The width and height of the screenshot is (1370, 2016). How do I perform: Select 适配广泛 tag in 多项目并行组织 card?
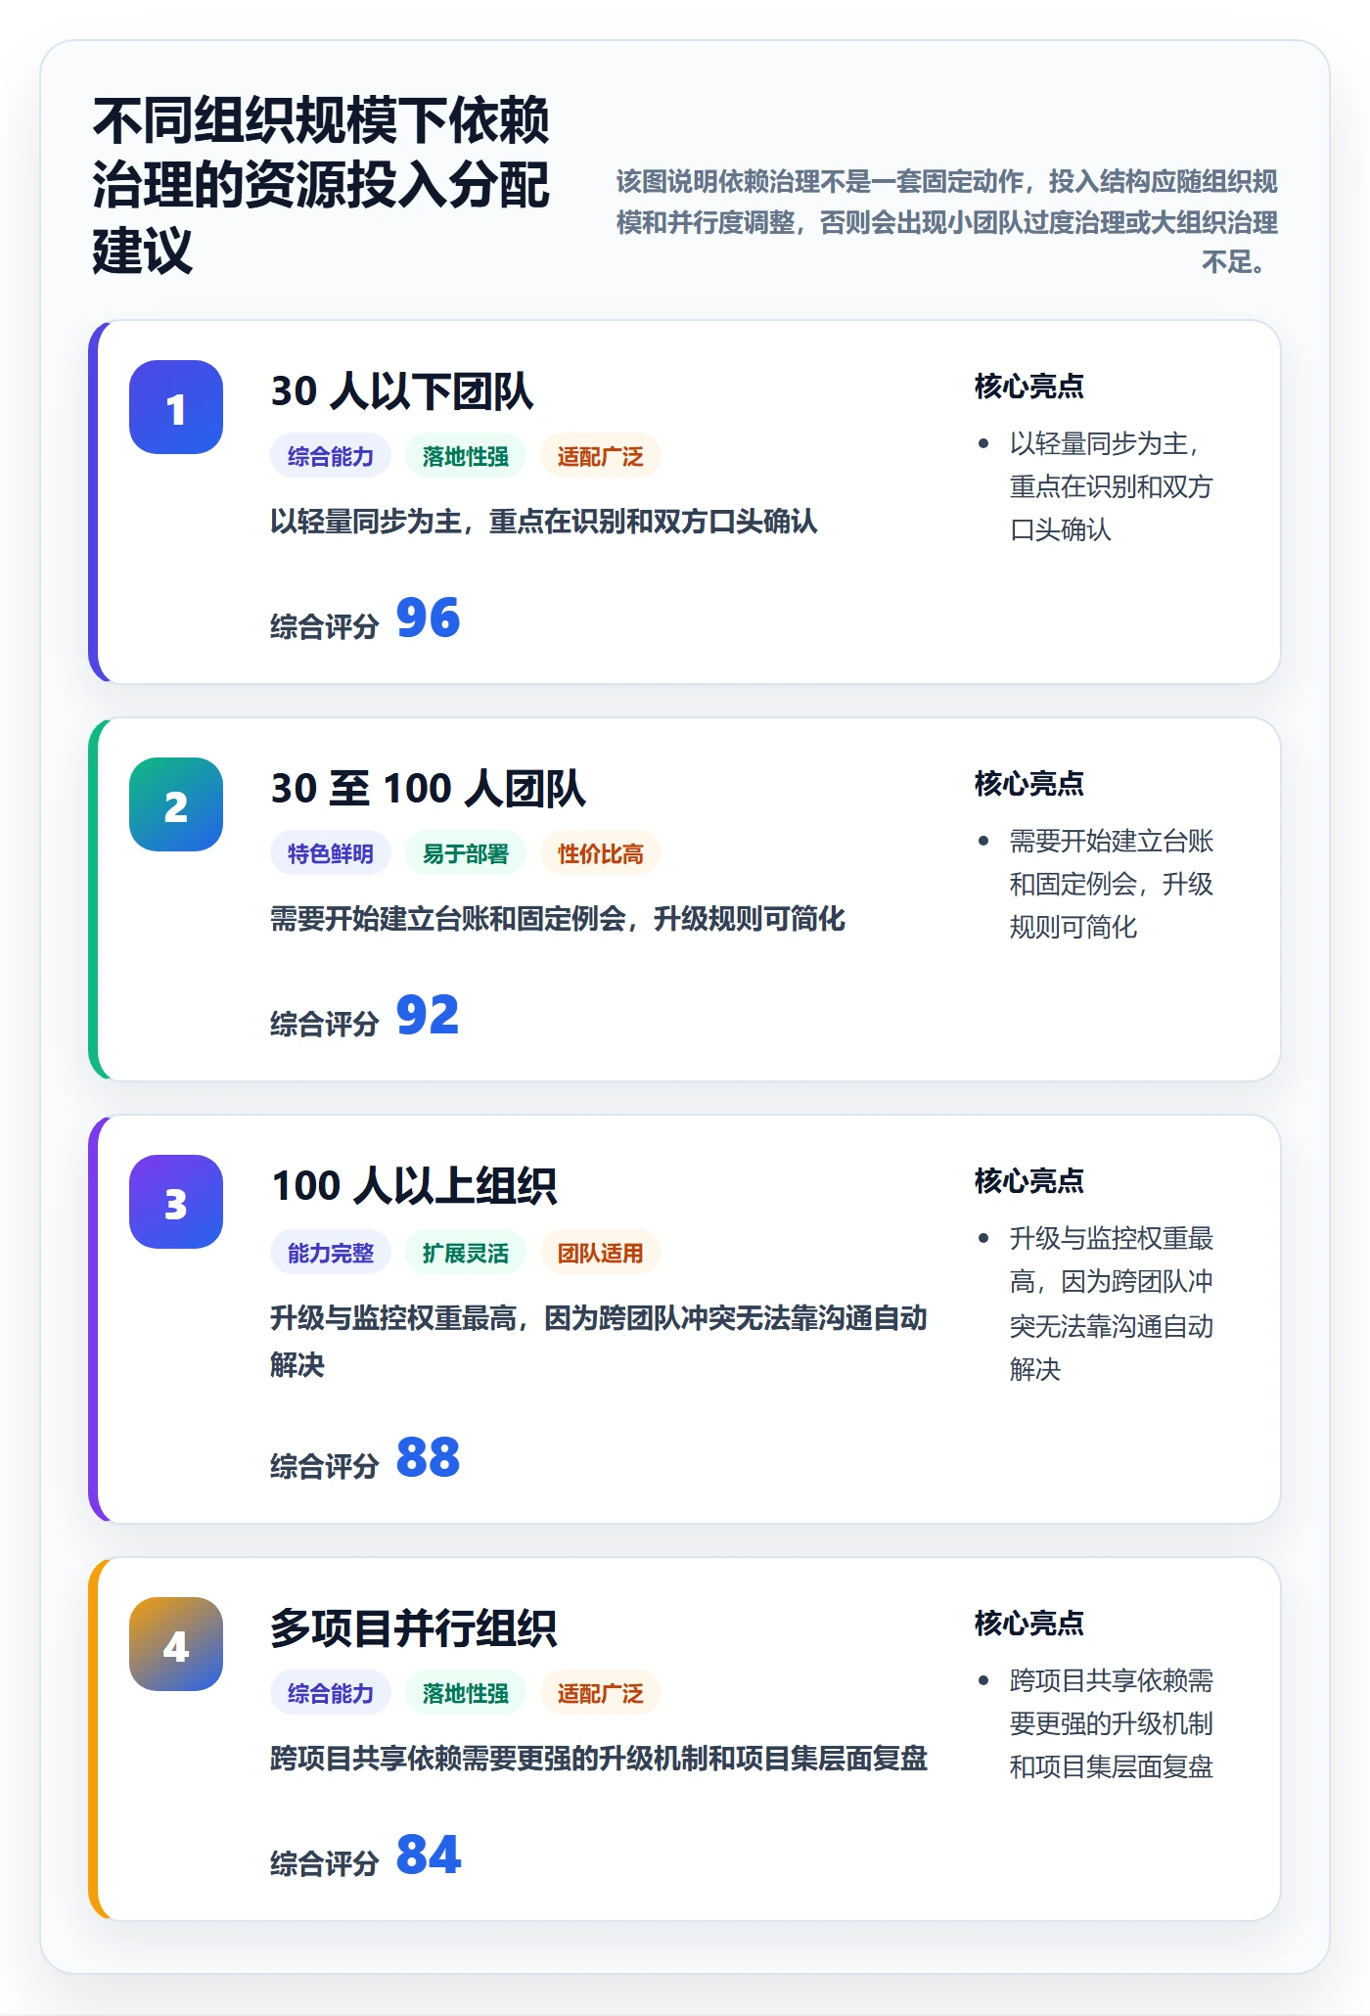click(x=601, y=1693)
